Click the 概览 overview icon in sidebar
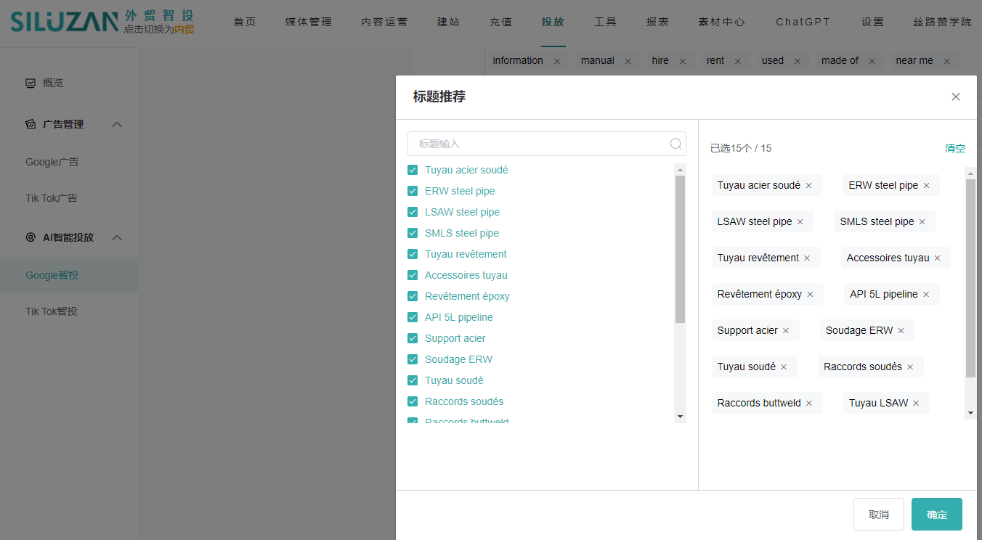 pyautogui.click(x=31, y=83)
